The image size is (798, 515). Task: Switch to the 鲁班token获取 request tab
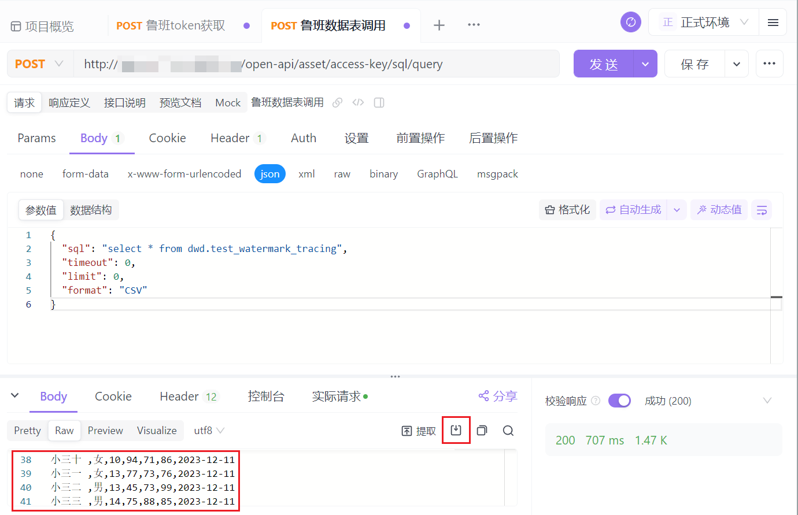point(171,25)
